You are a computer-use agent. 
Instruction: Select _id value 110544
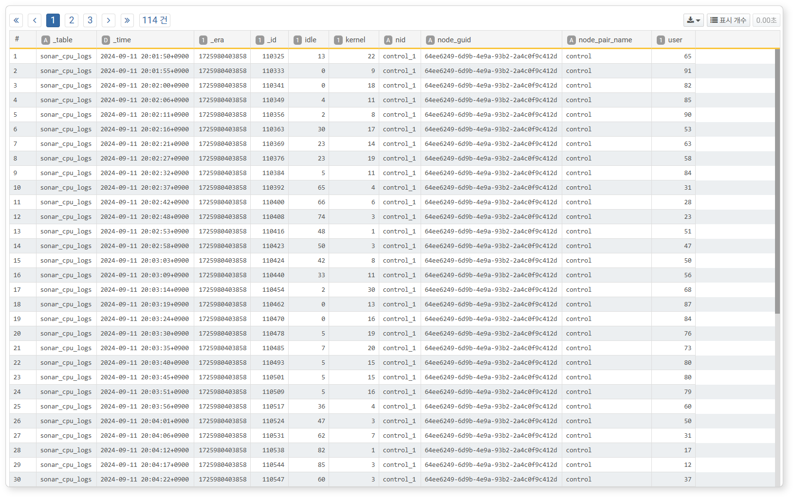(x=273, y=465)
